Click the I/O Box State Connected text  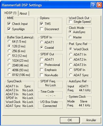click(50, 106)
